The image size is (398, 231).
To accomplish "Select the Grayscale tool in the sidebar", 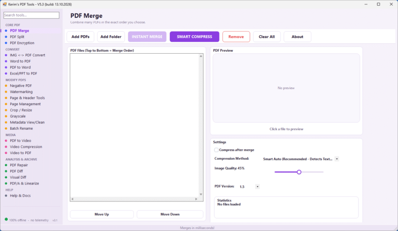I will click(18, 116).
